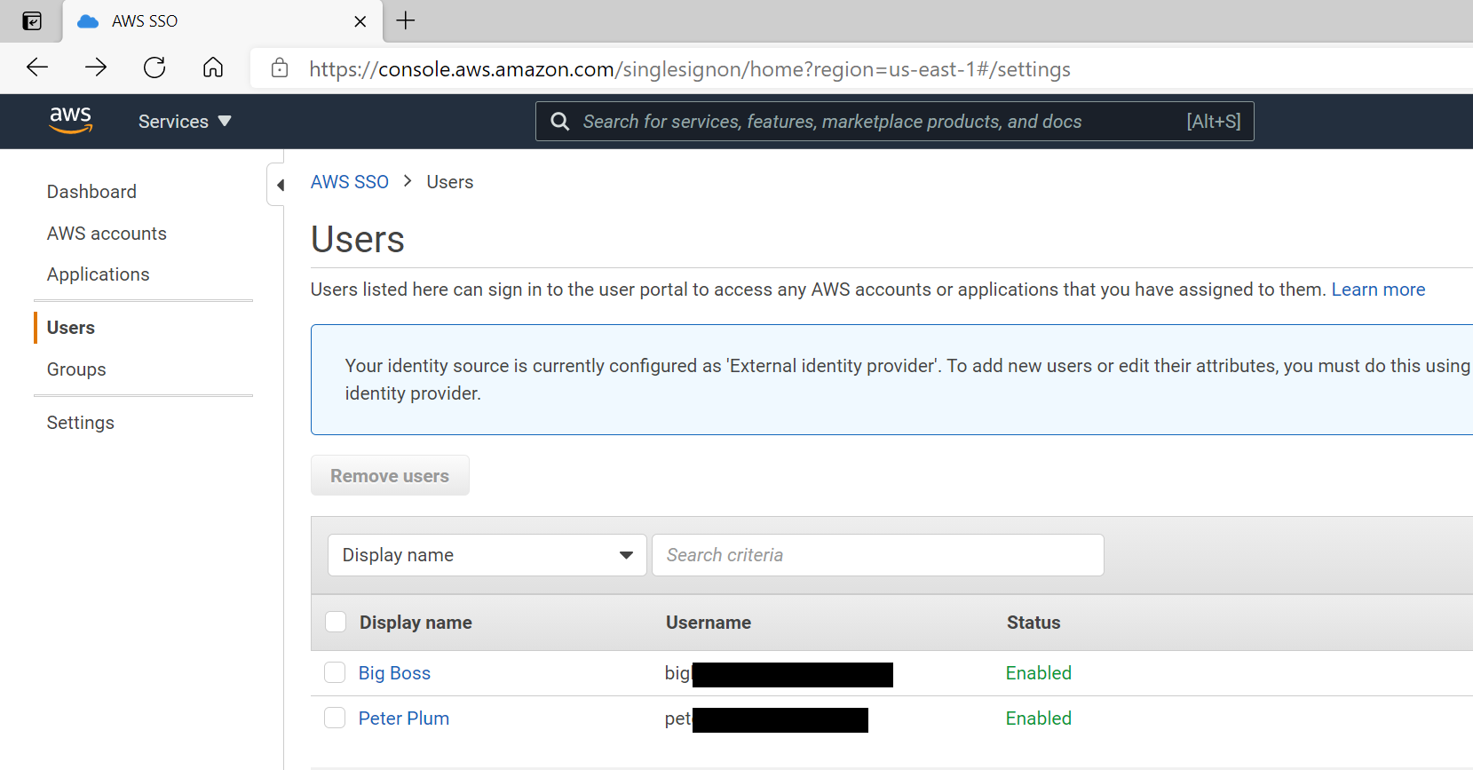Navigate to AWS accounts in sidebar
Viewport: 1473px width, 770px height.
pos(107,234)
